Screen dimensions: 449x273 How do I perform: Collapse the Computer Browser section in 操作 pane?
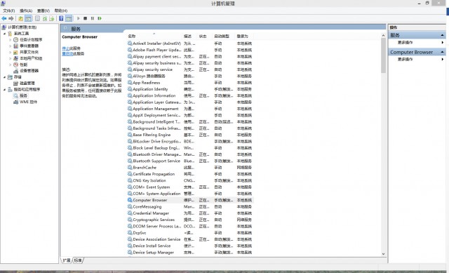[x=442, y=52]
